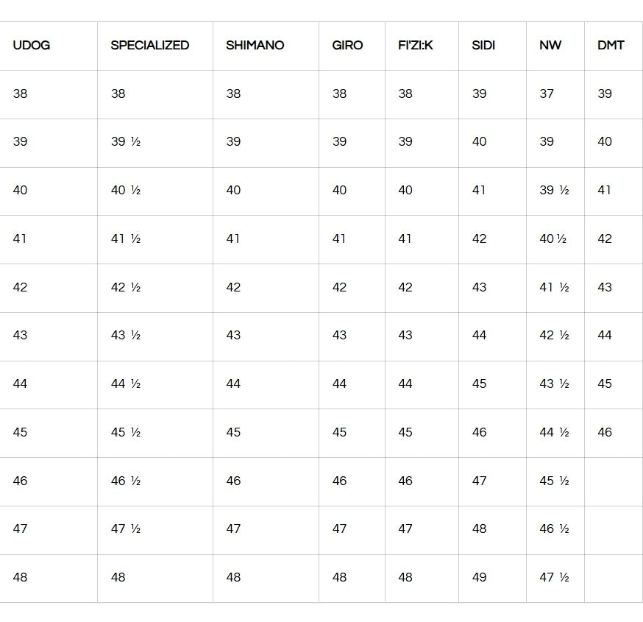The width and height of the screenshot is (643, 622).
Task: Click the SPECIALIZED column header
Action: [x=149, y=46]
